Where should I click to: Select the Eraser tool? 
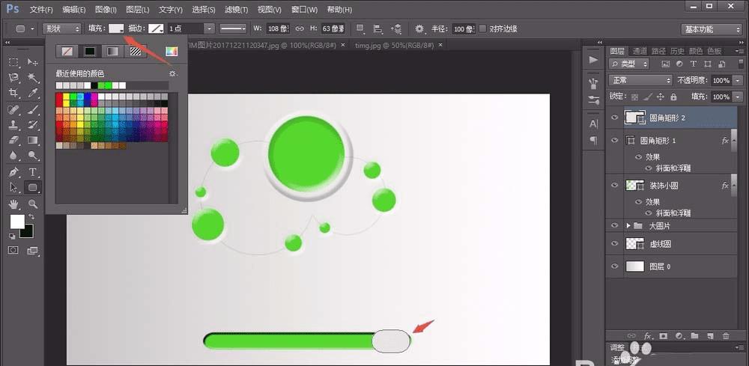tap(13, 140)
